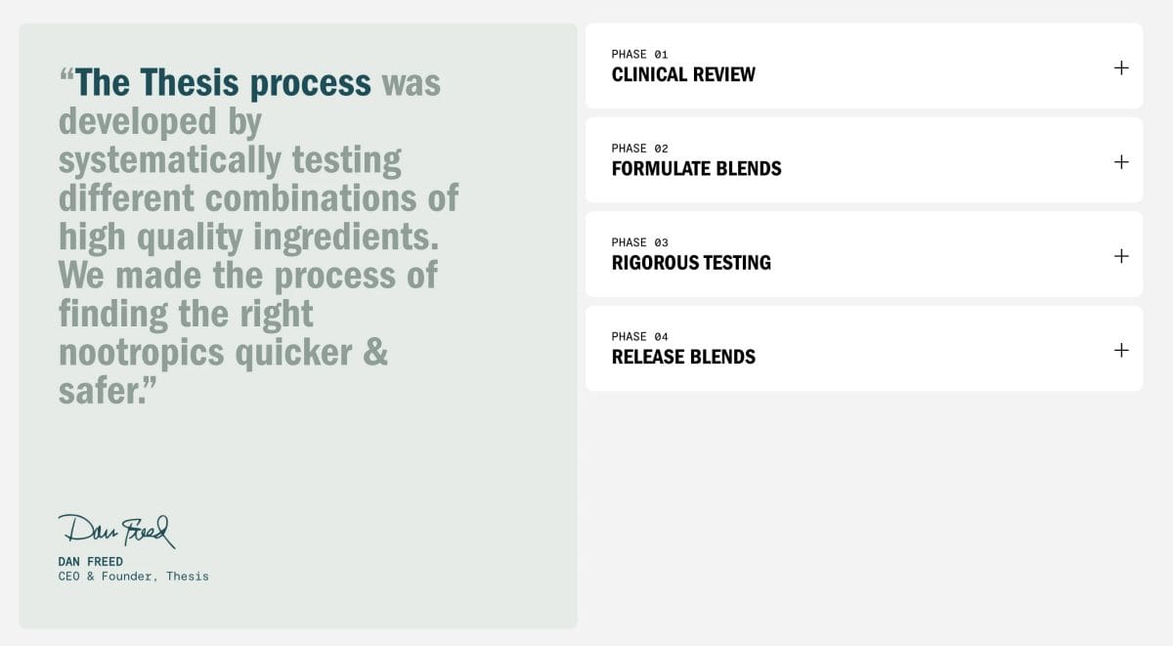Click the "nootropics quicker &" quote line
Screen dimensions: 1173x646
click(223, 352)
